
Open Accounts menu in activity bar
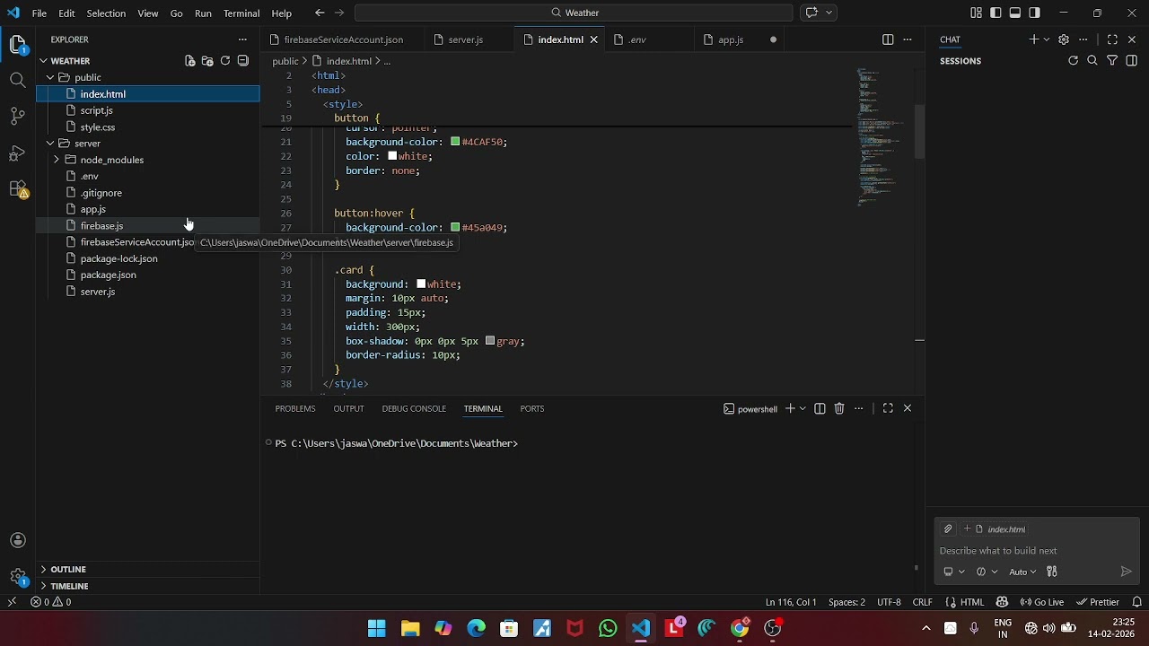17,540
